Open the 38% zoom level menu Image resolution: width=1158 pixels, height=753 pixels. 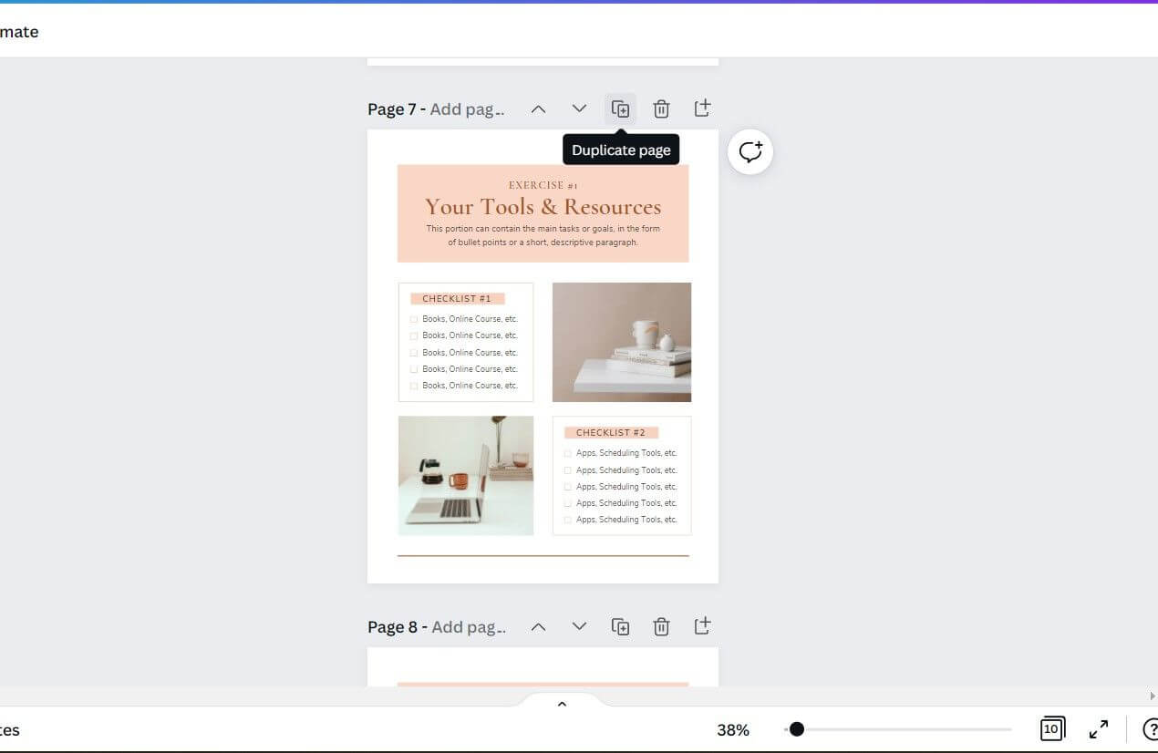click(732, 730)
